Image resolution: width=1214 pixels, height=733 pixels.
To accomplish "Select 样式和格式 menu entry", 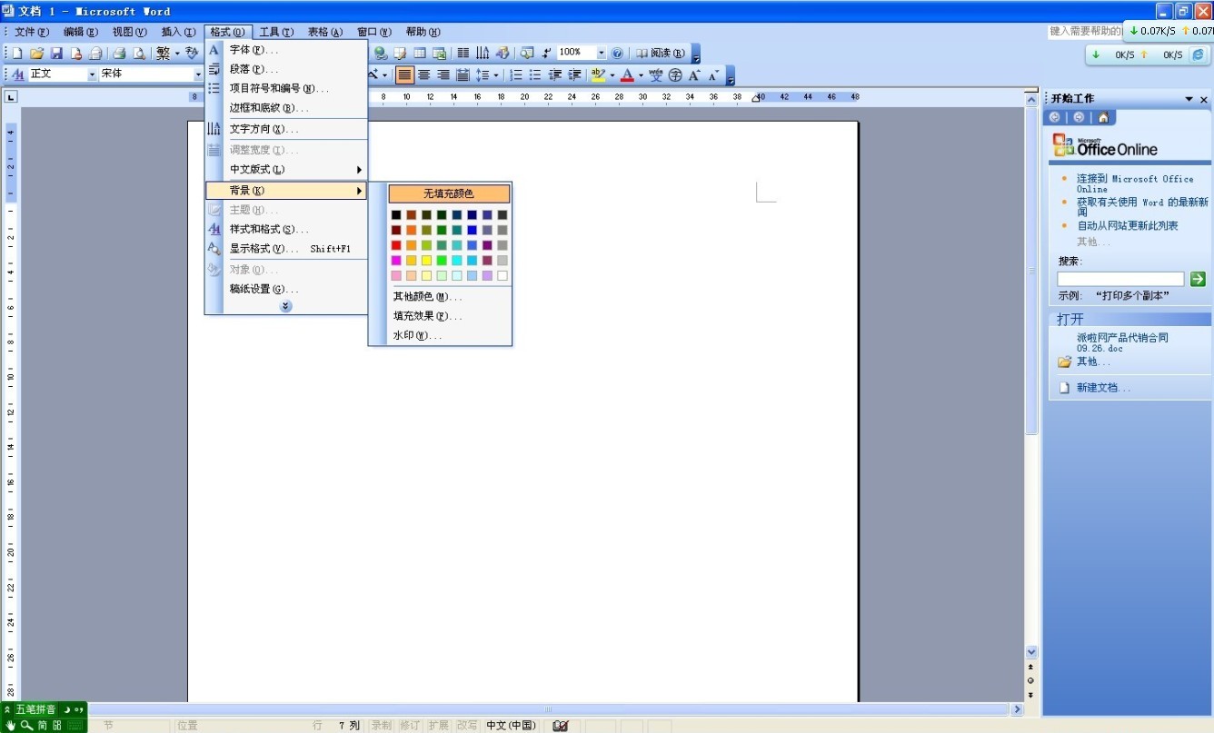I will click(286, 230).
